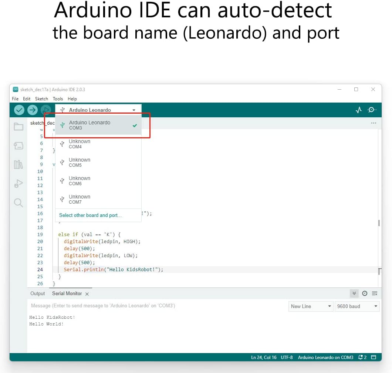Open the New Line ending dropdown
The width and height of the screenshot is (392, 373).
point(311,306)
